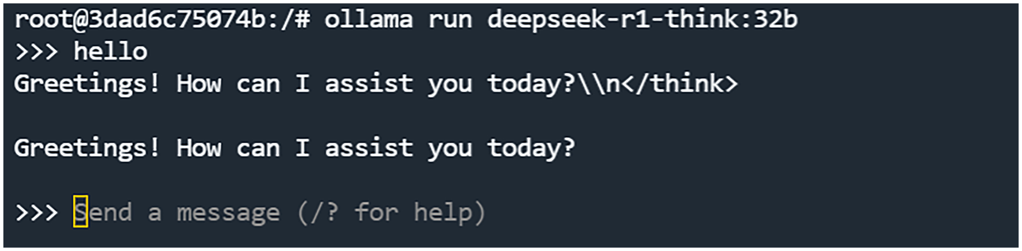The height and width of the screenshot is (251, 1022).
Task: Click the last '>>>' prompt symbol
Action: click(x=36, y=212)
